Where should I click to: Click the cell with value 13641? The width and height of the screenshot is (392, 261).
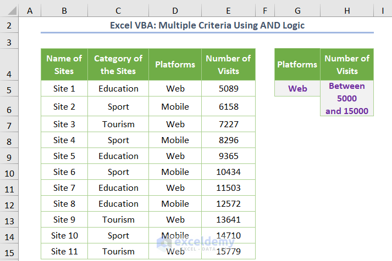coord(228,220)
